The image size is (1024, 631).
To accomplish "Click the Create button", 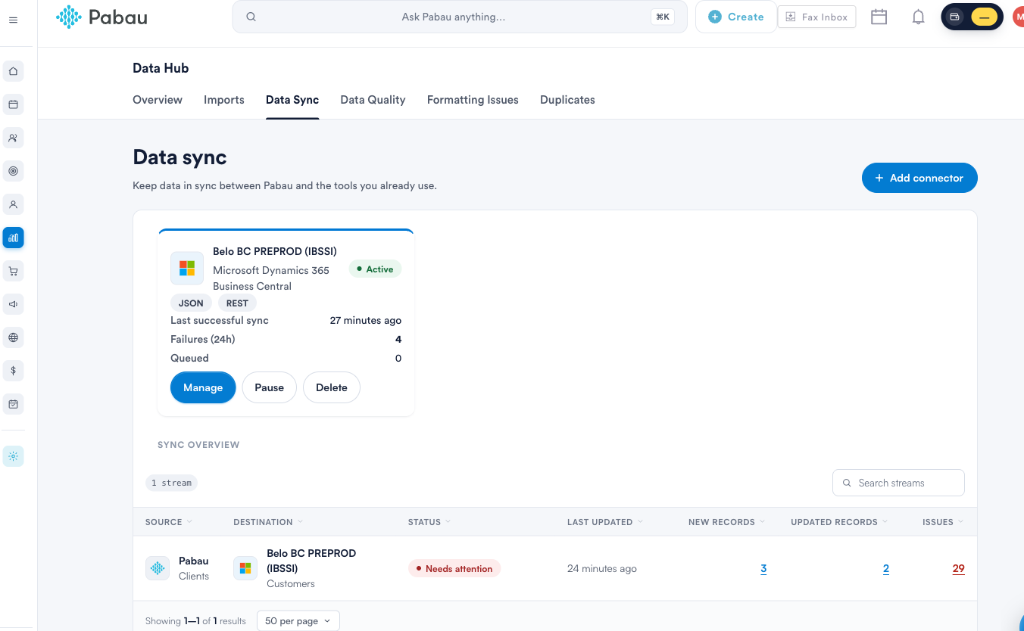I will [x=736, y=17].
